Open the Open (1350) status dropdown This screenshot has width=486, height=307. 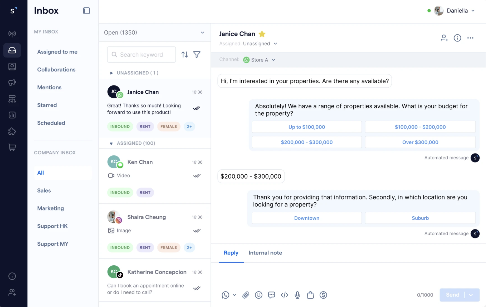tap(155, 32)
